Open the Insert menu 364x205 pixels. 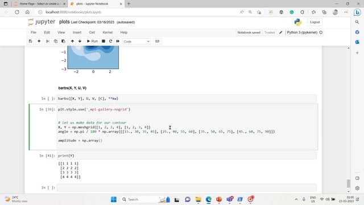click(x=77, y=32)
